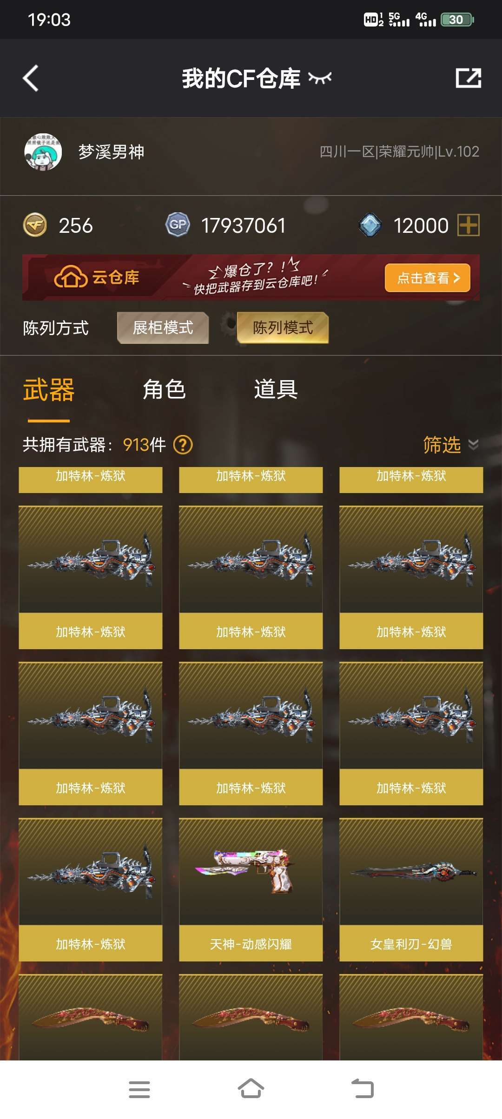The width and height of the screenshot is (502, 1119).
Task: Click the plus icon beside 12000
Action: (469, 225)
